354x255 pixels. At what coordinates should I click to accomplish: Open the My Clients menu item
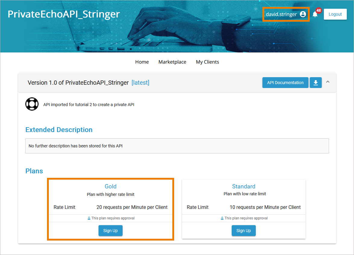(207, 62)
